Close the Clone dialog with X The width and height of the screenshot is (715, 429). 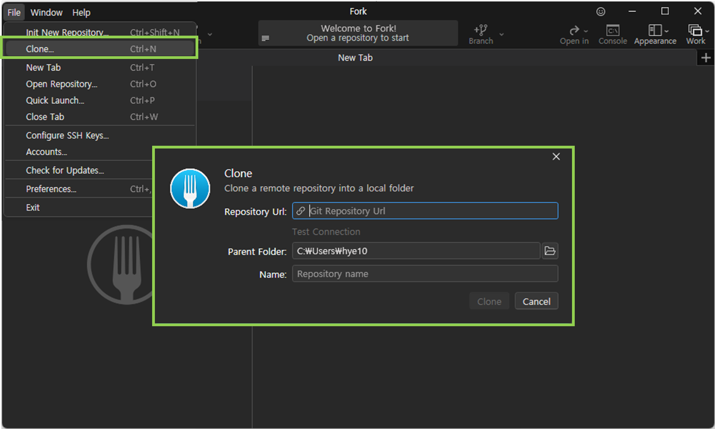(x=556, y=157)
